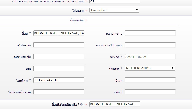
Task: Click the ชื่อบริษัทผู้เชิญหรือที่พัก field with BUDGET HOTEL NEUTRAAL
Action: tap(114, 104)
